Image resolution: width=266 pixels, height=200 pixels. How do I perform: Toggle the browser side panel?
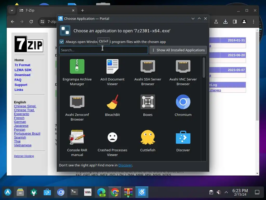(x=235, y=22)
